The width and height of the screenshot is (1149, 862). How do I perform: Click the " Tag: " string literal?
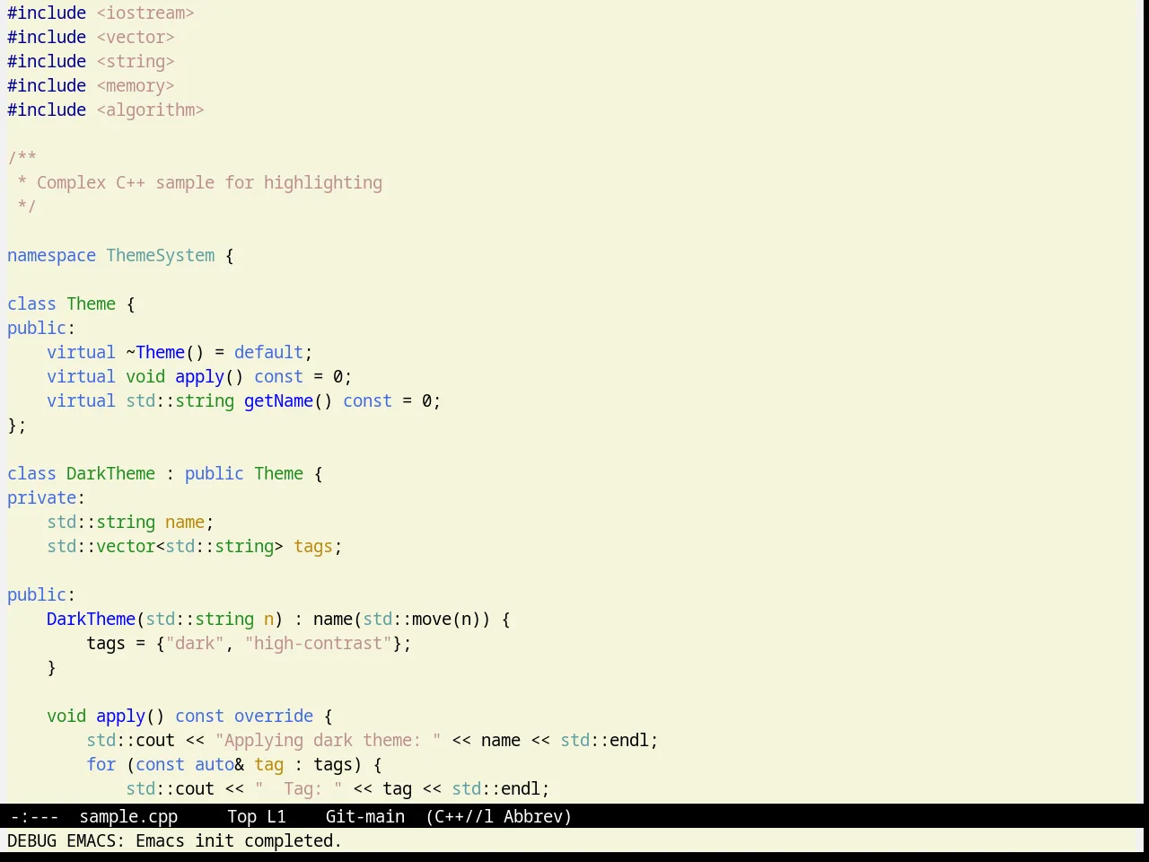298,788
